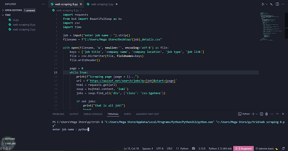The width and height of the screenshot is (288, 151).
Task: Click unsaved dot on web scraping S.py tab
Action: coord(117,4)
